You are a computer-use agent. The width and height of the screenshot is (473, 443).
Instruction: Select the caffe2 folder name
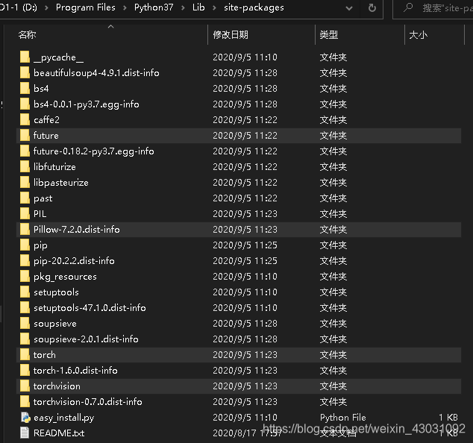[x=47, y=120]
